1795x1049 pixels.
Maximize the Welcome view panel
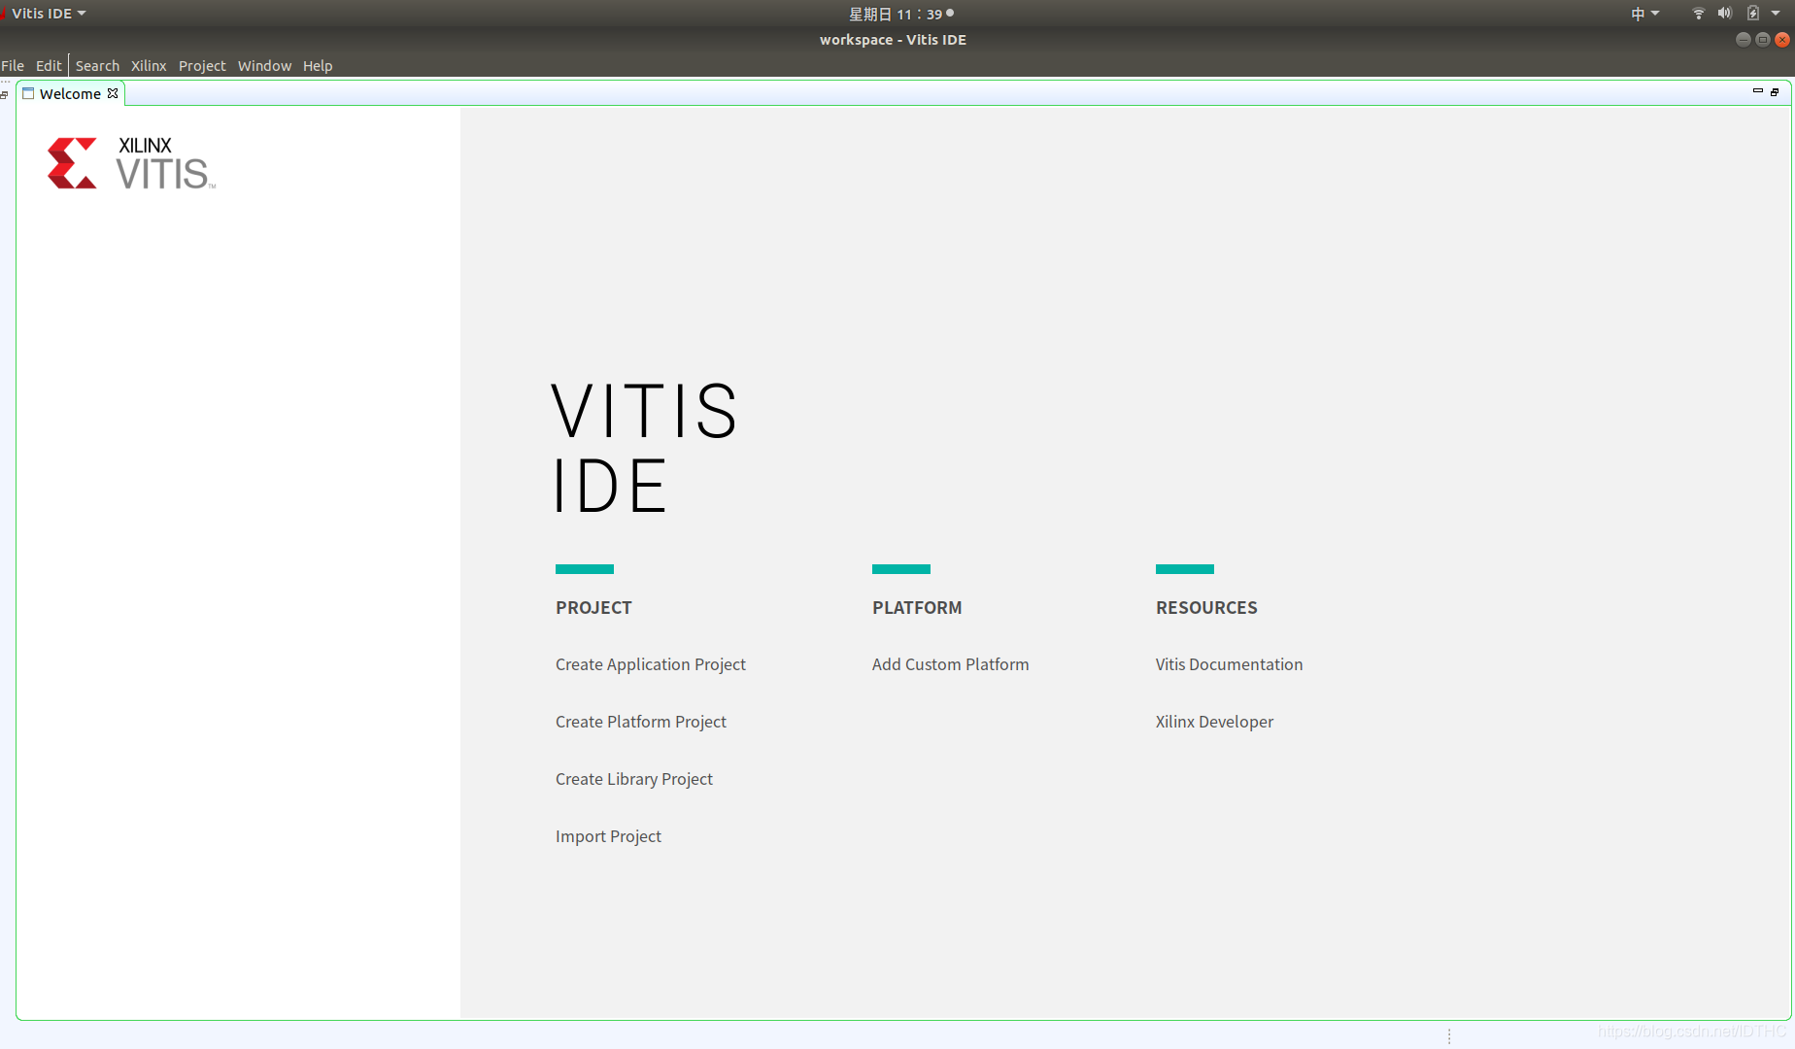(1775, 92)
